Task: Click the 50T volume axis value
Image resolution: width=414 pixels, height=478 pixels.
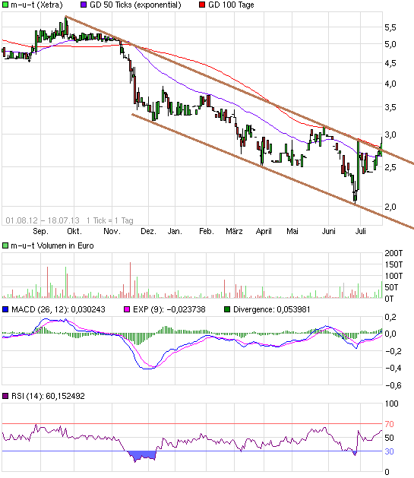Action: [x=391, y=287]
